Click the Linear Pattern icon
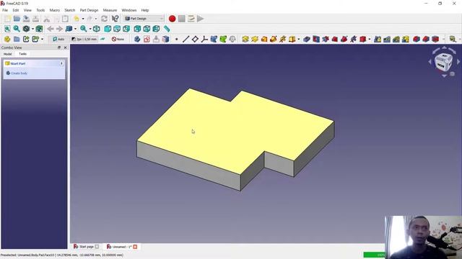Screen dimensions: 462x259 [x=387, y=39]
